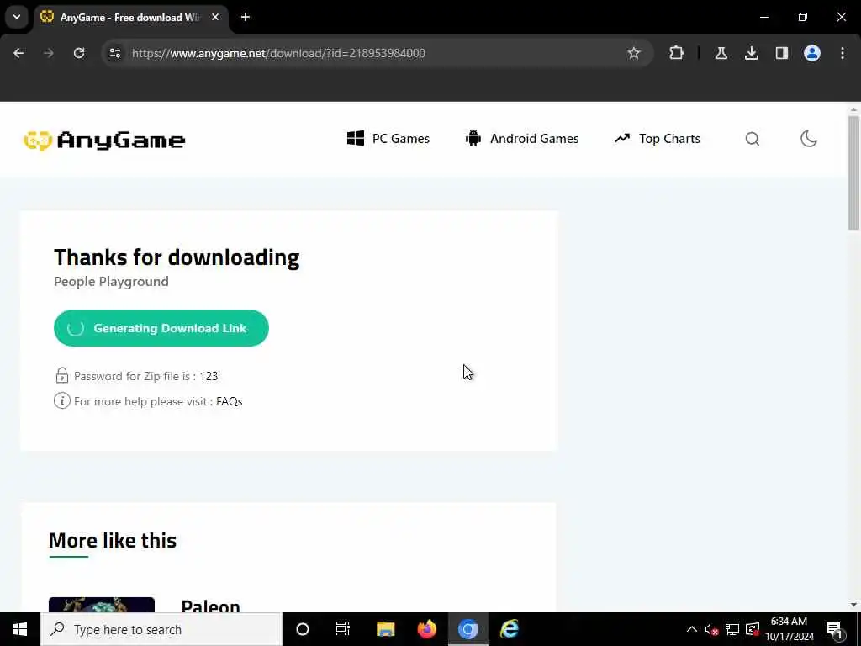Click the 'Password for Zip file is : 123' text
The width and height of the screenshot is (861, 646).
pos(146,376)
